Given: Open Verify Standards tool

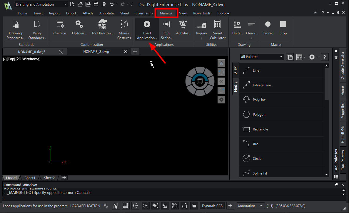Looking at the screenshot, I should (37, 30).
